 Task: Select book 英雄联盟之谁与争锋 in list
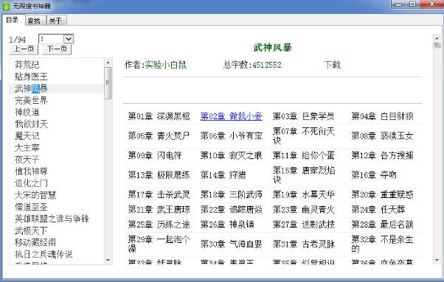click(52, 219)
